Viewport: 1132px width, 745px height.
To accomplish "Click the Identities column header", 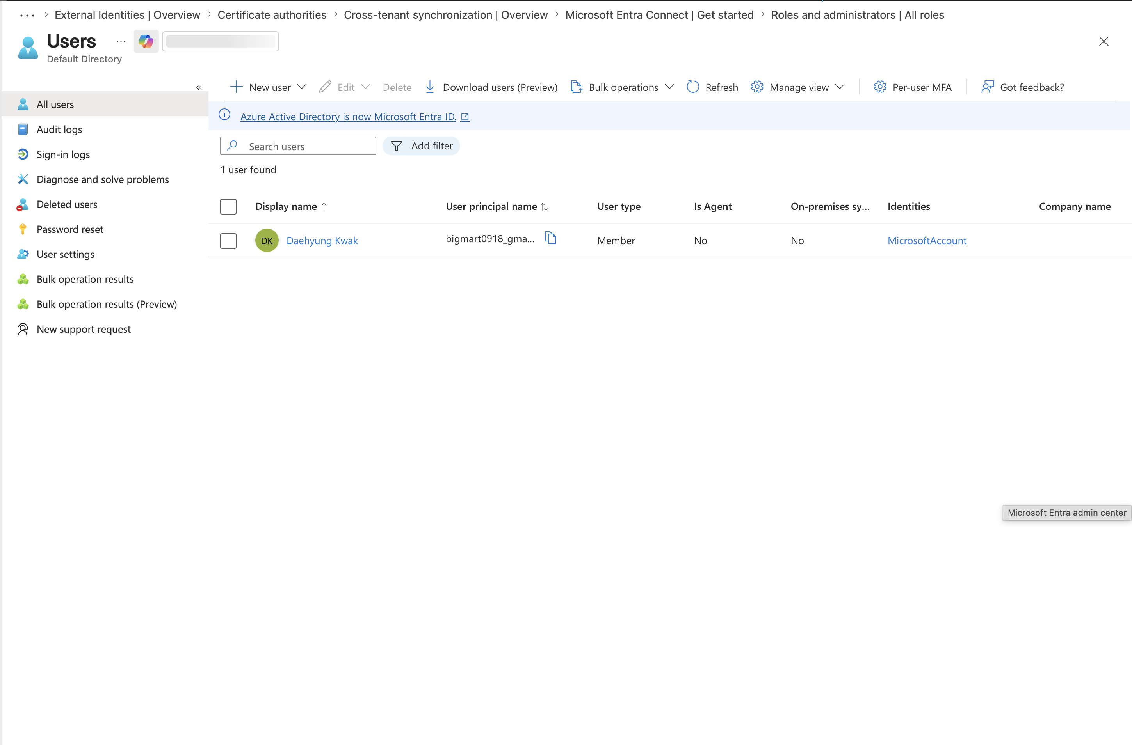I will tap(908, 206).
